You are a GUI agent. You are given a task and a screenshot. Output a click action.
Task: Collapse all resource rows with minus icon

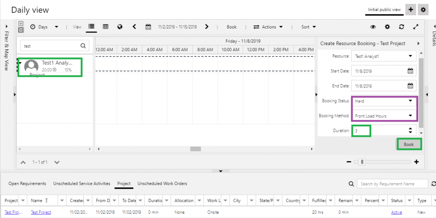[21, 30]
